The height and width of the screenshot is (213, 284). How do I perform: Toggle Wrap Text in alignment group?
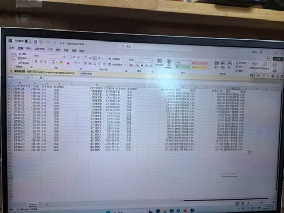coord(115,59)
